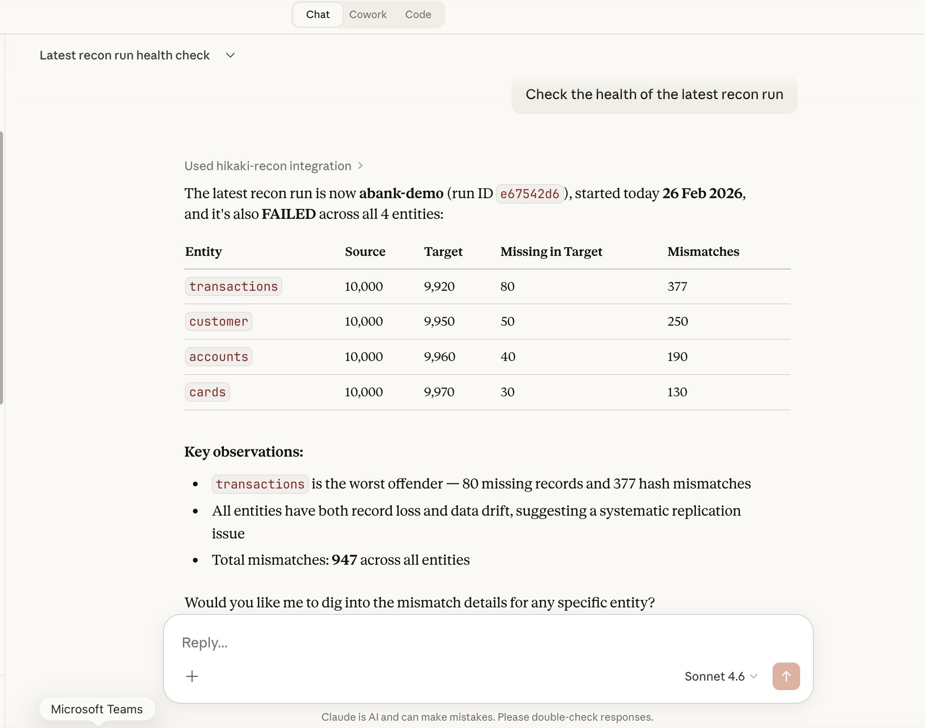Click the left sidebar scrollbar
This screenshot has height=728, width=925.
click(2, 268)
